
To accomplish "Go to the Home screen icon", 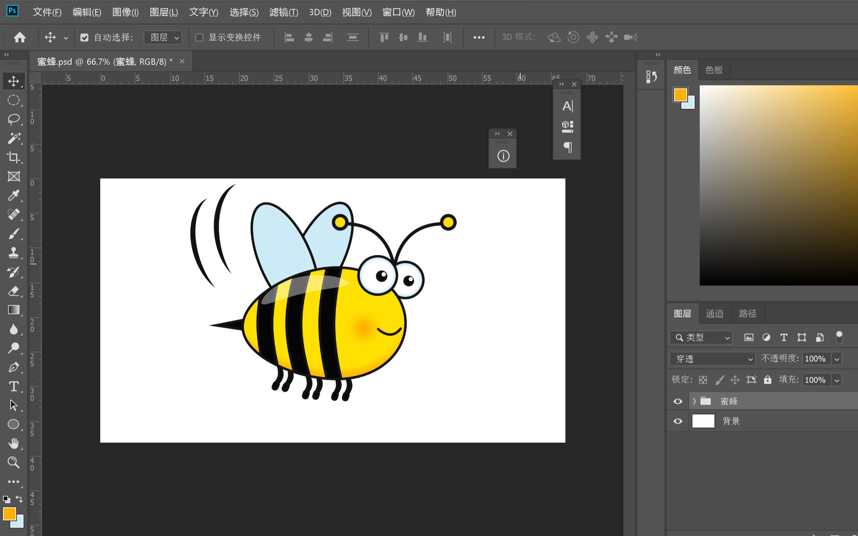I will click(20, 37).
